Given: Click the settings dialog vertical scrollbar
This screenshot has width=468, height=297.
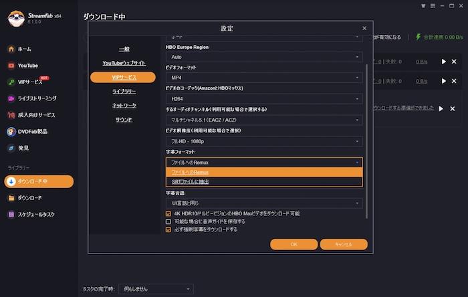Looking at the screenshot, I should click(366, 141).
